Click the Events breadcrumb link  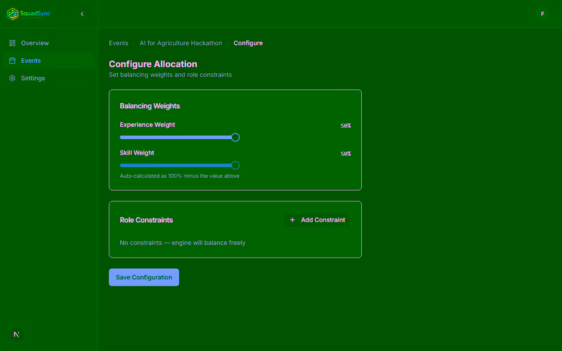point(119,43)
